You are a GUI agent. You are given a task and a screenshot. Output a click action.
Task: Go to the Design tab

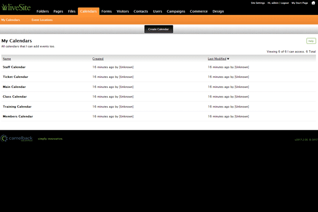pyautogui.click(x=218, y=11)
